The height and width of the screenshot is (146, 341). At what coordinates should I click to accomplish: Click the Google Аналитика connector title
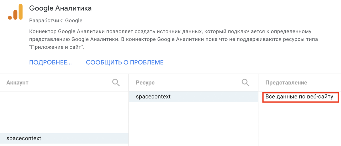tap(60, 8)
